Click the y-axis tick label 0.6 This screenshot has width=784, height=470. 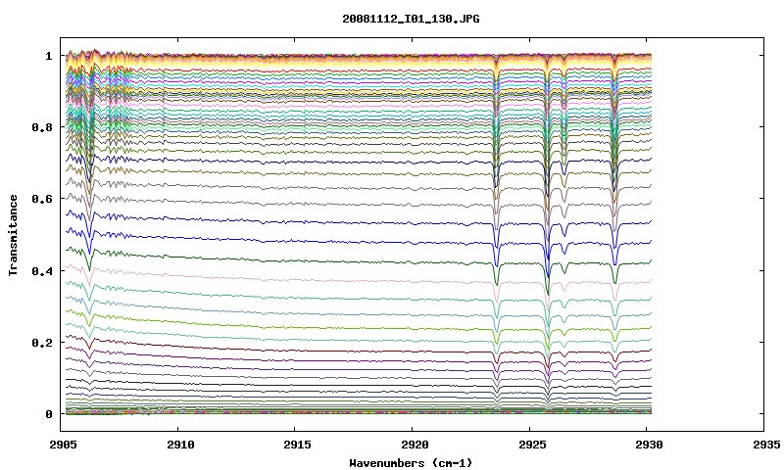click(x=42, y=199)
